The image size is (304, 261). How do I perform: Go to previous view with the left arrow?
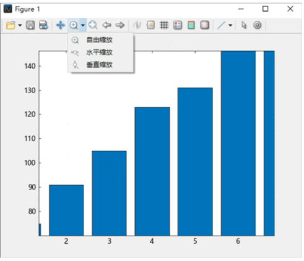(x=106, y=25)
